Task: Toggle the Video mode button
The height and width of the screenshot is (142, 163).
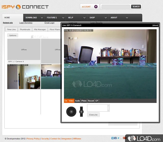Action: pos(71,101)
